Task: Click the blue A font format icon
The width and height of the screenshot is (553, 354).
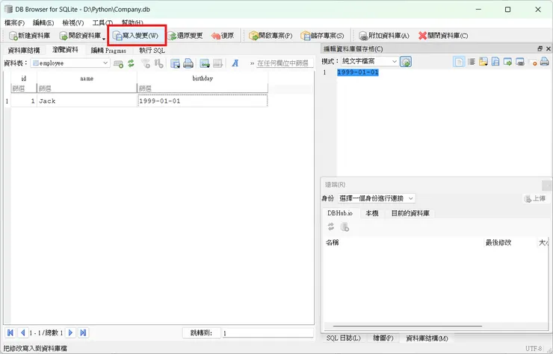Action: tap(235, 63)
